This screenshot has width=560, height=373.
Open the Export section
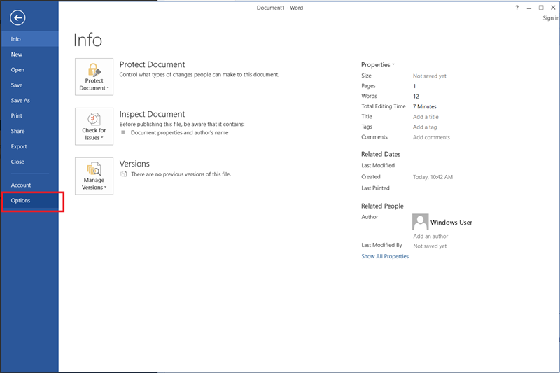click(19, 147)
